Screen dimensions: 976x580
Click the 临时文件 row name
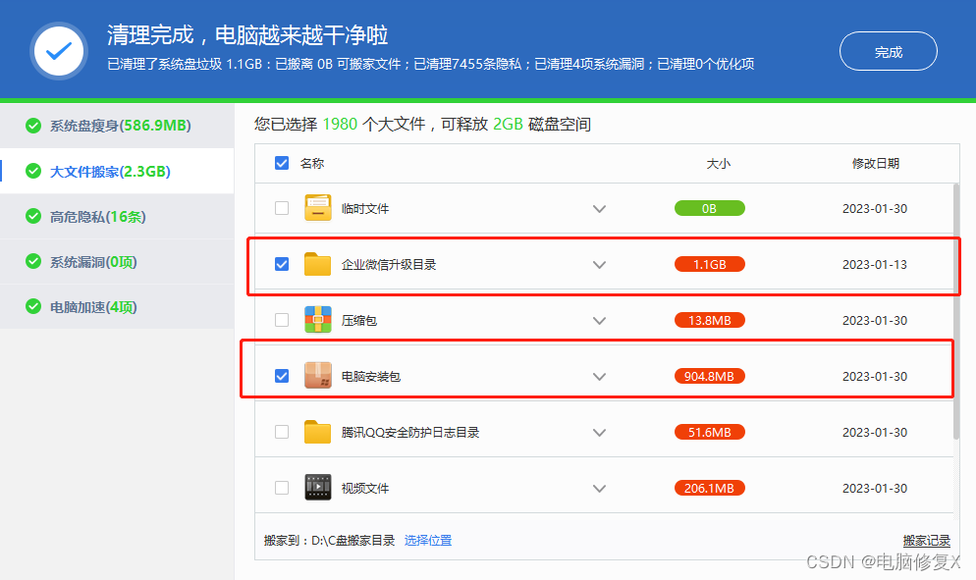click(364, 208)
